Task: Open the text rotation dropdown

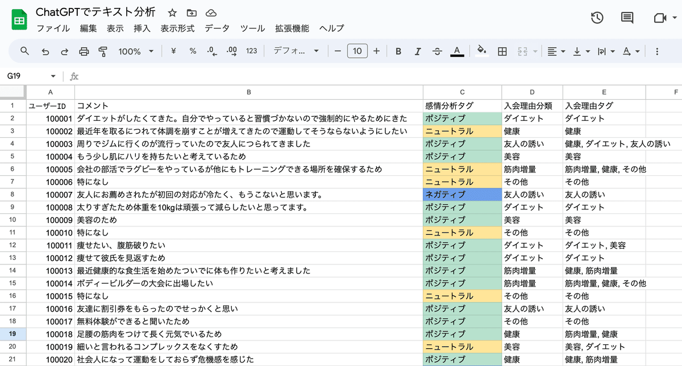Action: click(x=631, y=51)
